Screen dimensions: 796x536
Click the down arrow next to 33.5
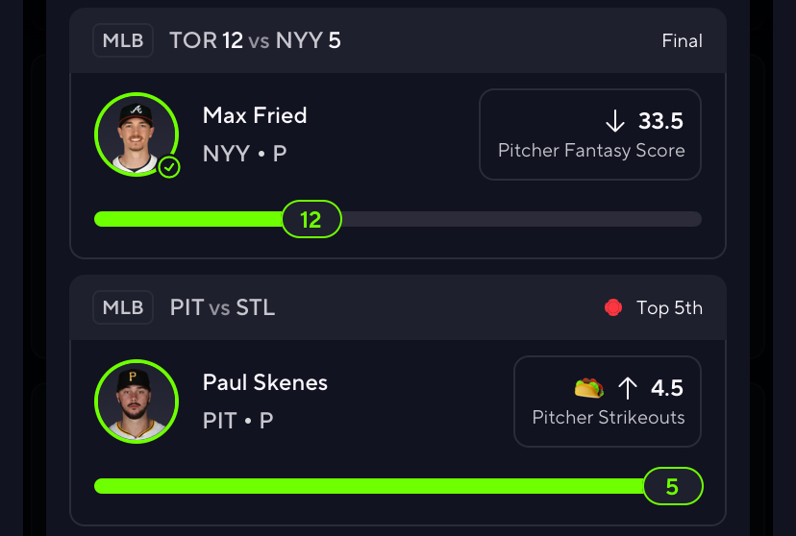pos(614,121)
